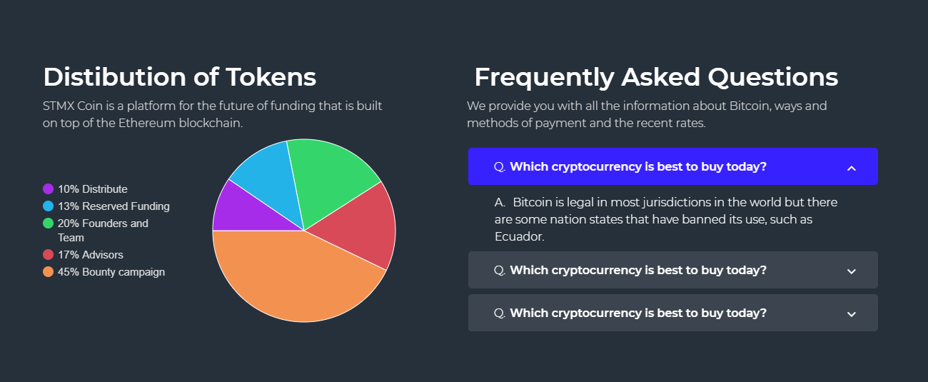Click the blue highlighted FAQ question text

(x=638, y=167)
